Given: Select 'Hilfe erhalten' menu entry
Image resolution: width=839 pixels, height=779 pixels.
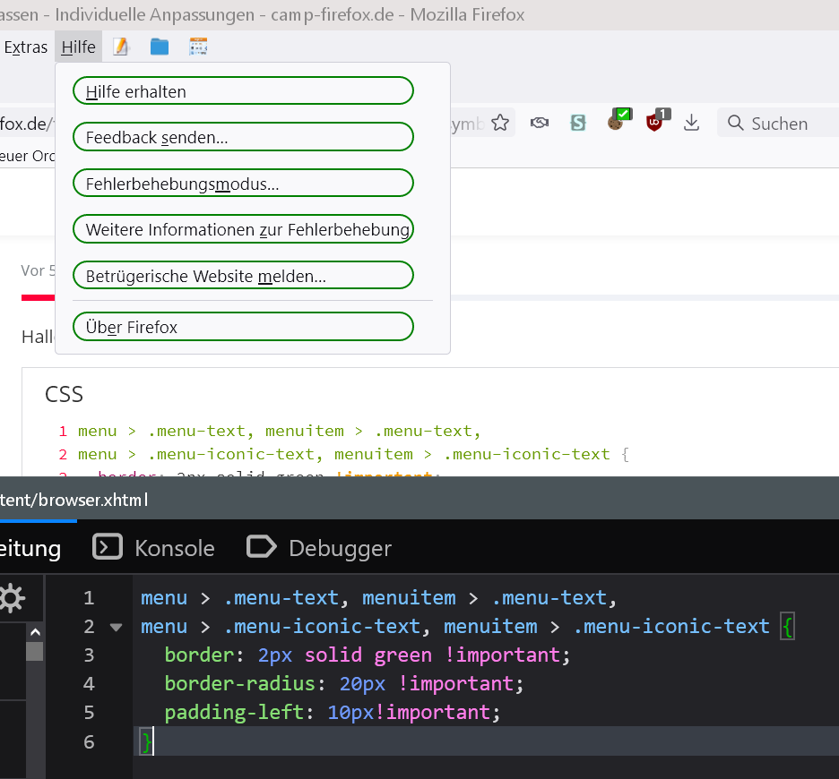Looking at the screenshot, I should point(243,91).
